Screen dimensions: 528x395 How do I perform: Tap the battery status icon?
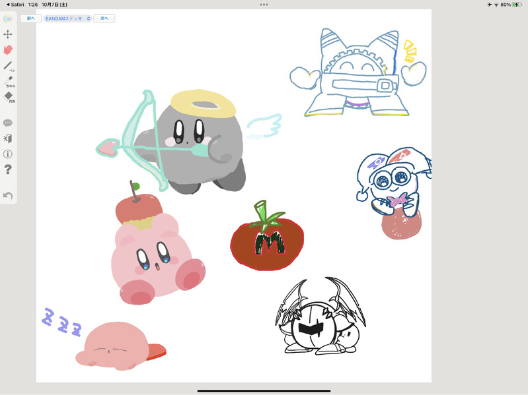coord(517,5)
